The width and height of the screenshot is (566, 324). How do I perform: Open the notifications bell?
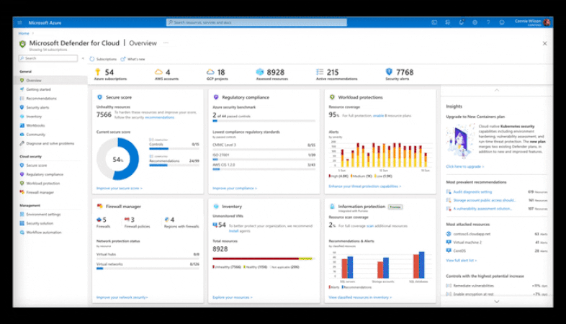(x=462, y=22)
